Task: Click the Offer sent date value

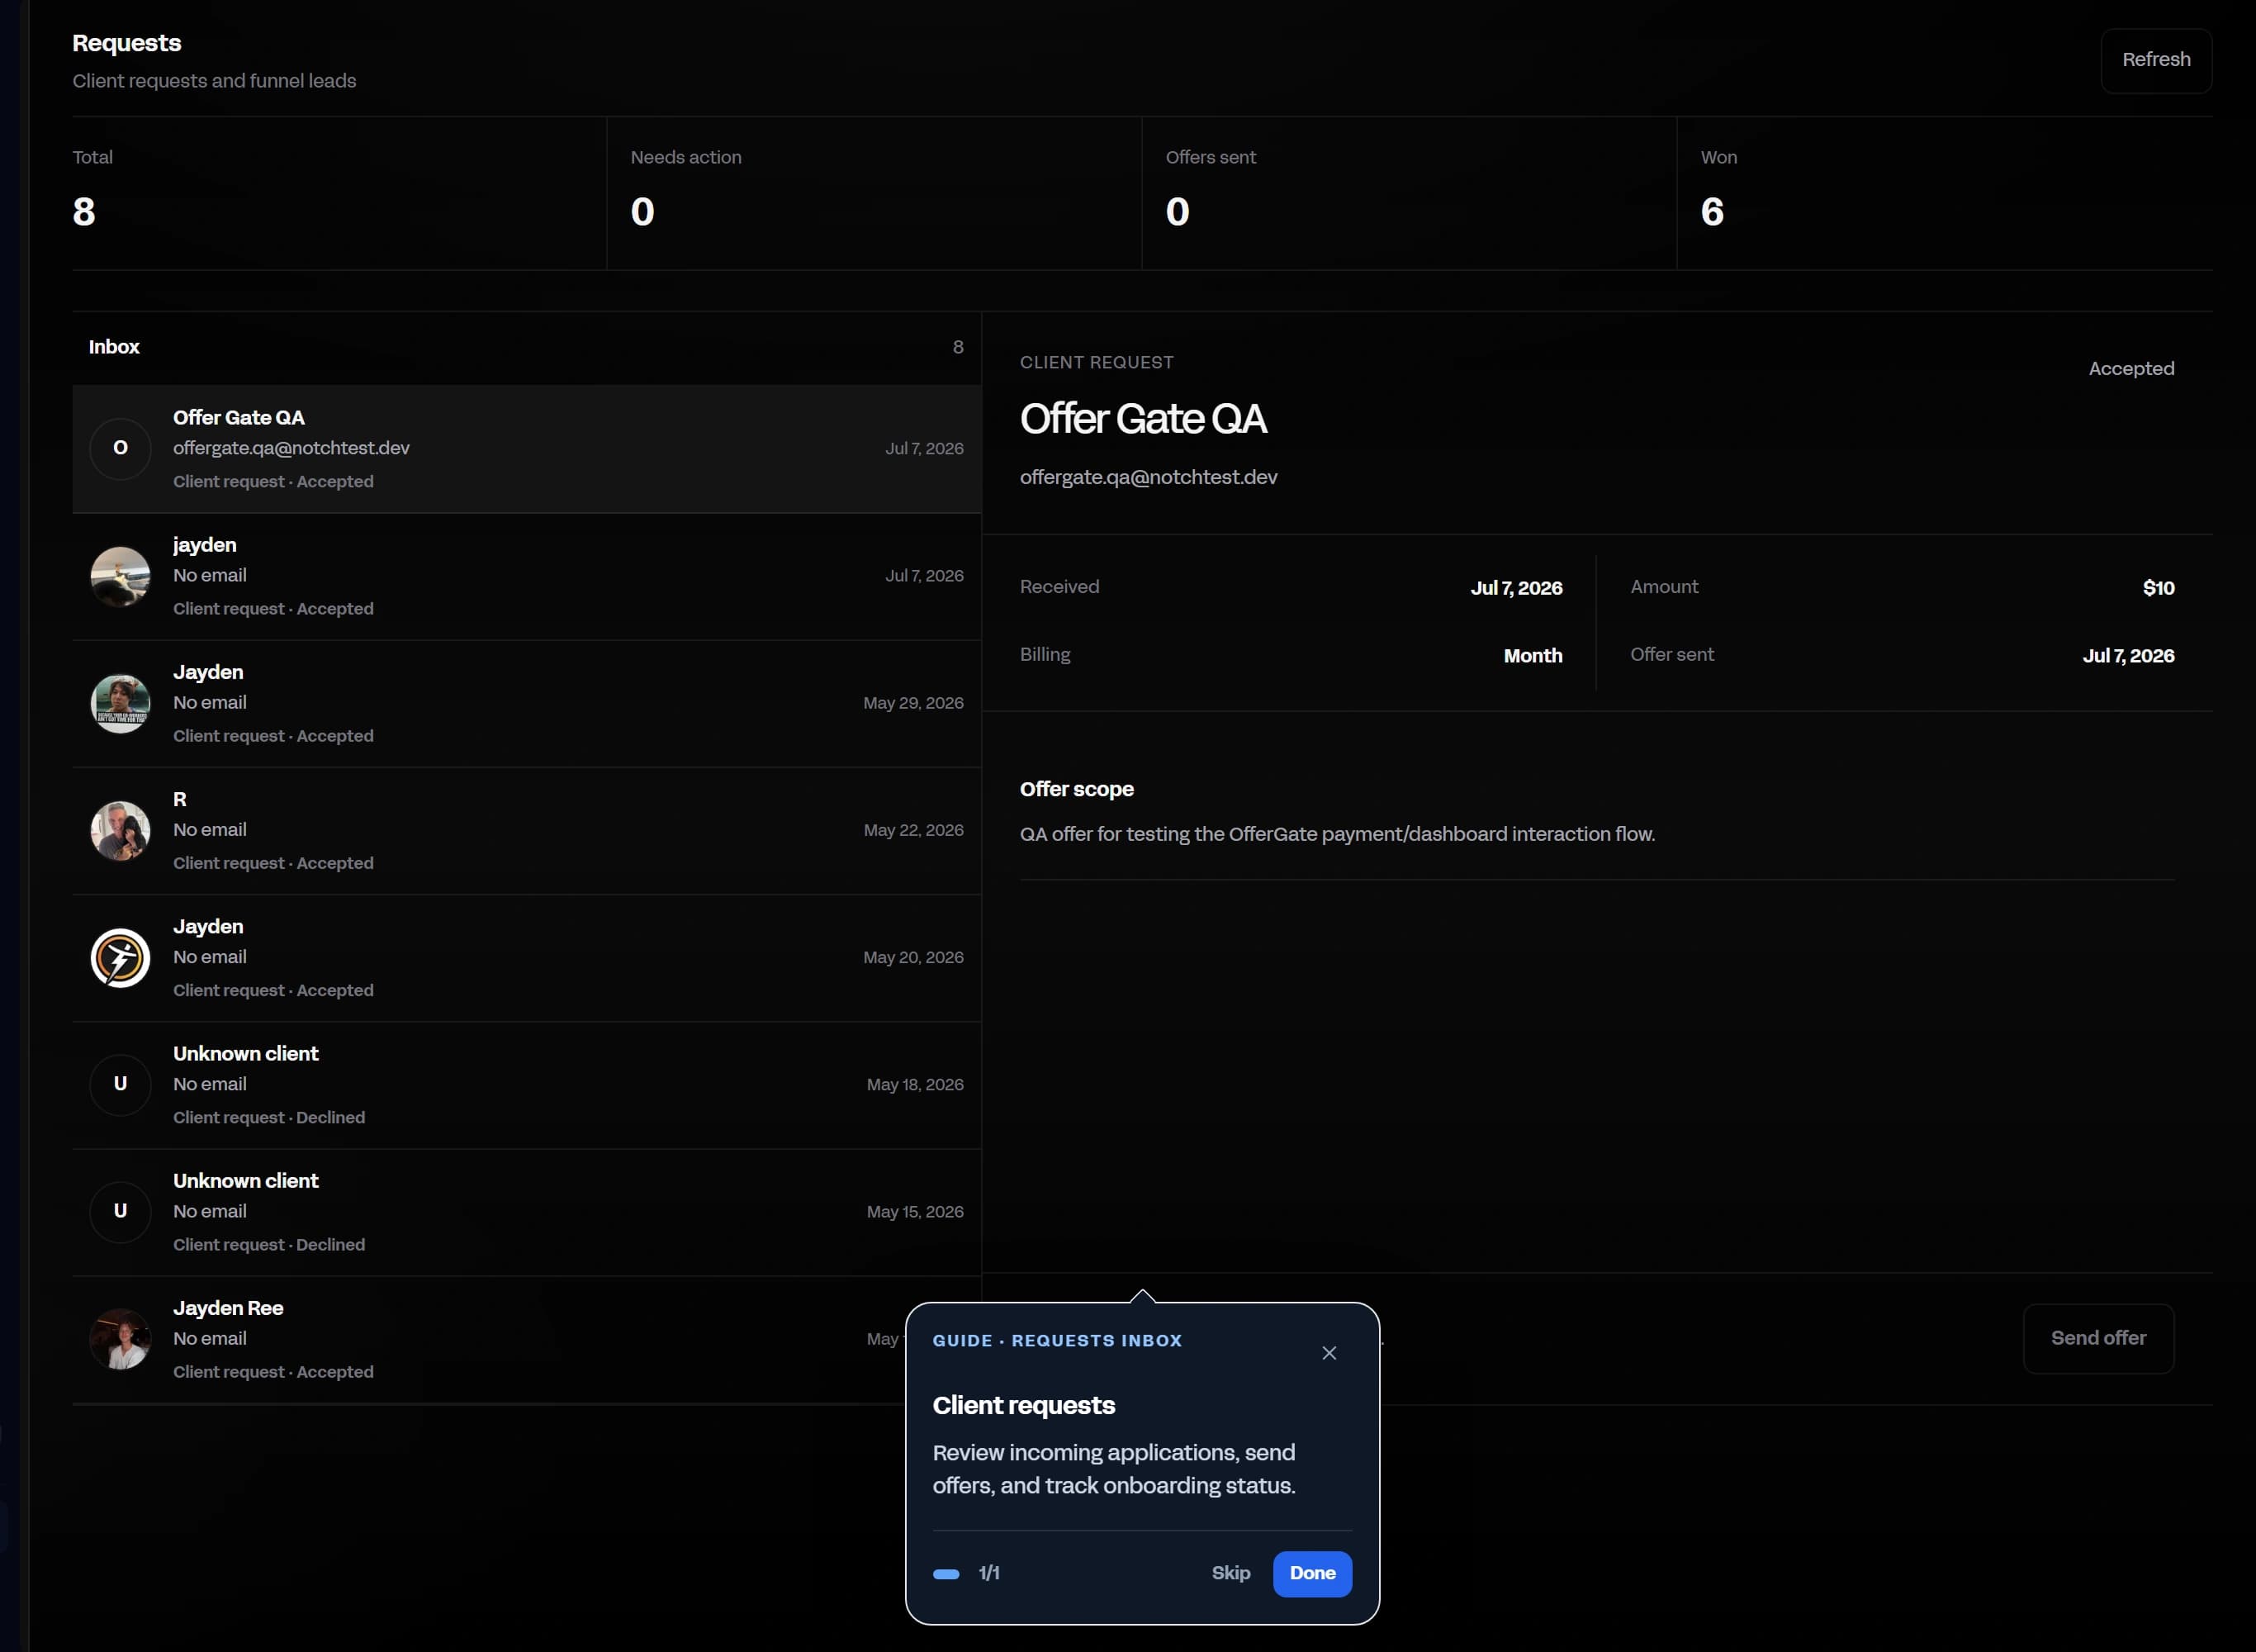Action: pyautogui.click(x=2128, y=656)
